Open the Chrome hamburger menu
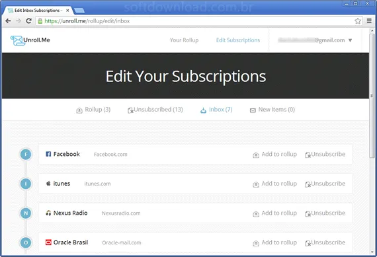This screenshot has height=257, width=377. coord(369,21)
